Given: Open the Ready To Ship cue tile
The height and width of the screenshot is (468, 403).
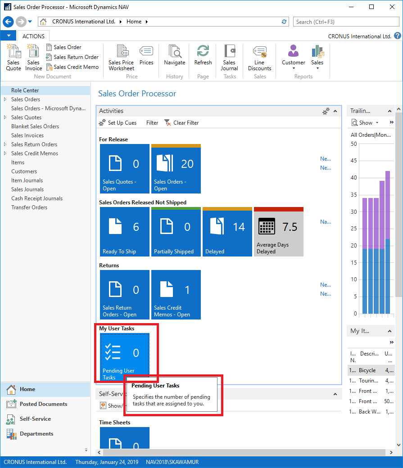Looking at the screenshot, I should (125, 232).
